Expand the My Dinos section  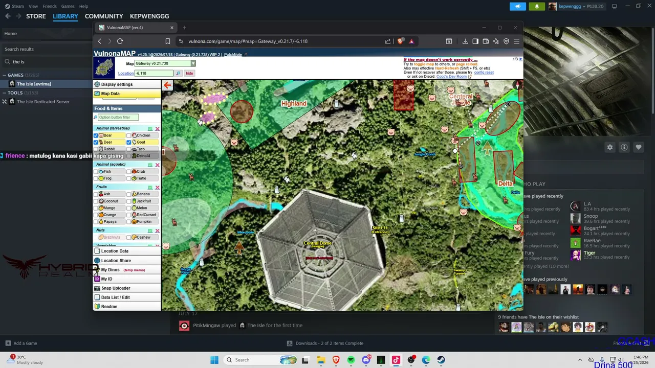coord(127,270)
